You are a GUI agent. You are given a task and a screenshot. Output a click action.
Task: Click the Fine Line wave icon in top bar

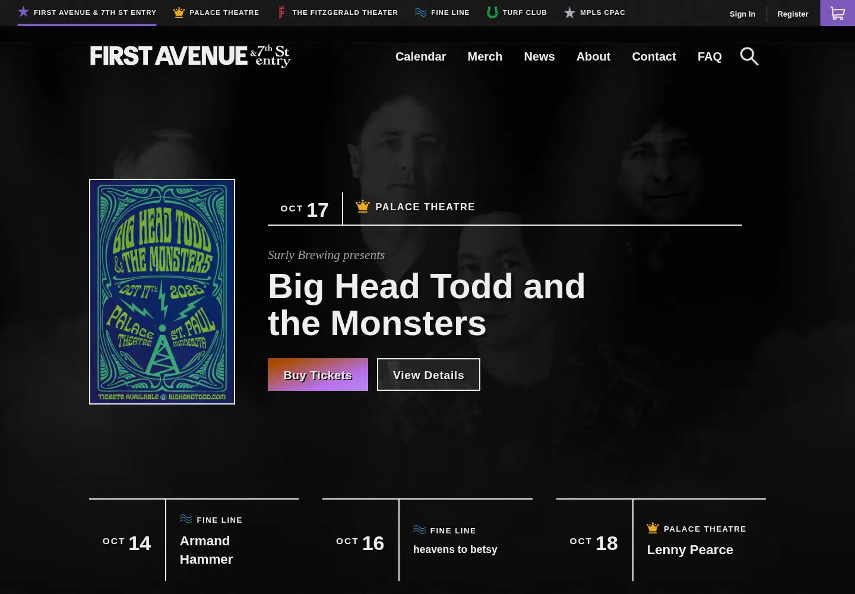(420, 12)
